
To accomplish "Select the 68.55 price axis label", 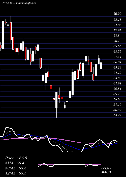I will click(117, 52).
